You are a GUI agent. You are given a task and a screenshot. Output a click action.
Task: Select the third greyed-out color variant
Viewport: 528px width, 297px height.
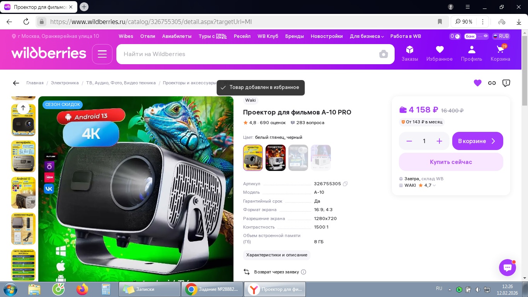click(x=298, y=158)
